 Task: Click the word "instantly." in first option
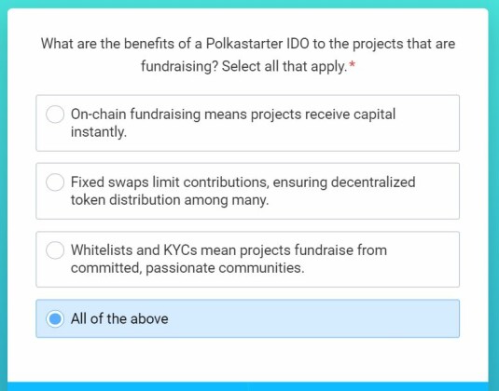click(x=99, y=132)
